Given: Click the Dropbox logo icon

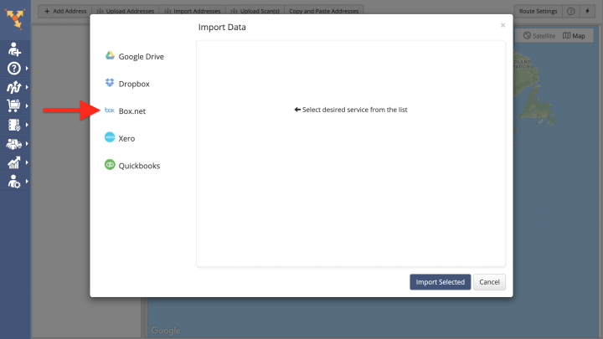Looking at the screenshot, I should tap(110, 83).
